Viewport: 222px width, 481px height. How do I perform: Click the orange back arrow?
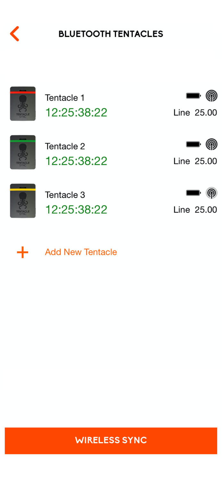(14, 34)
